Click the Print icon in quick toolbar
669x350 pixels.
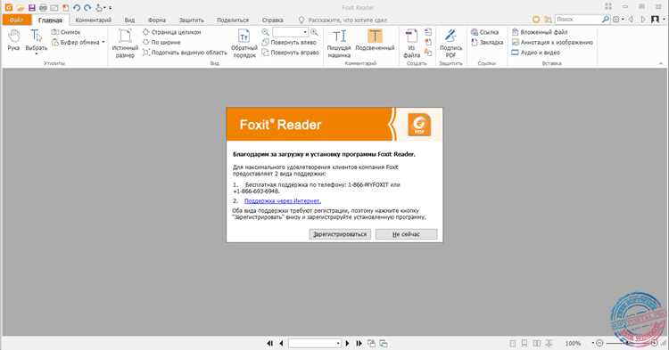coord(43,8)
